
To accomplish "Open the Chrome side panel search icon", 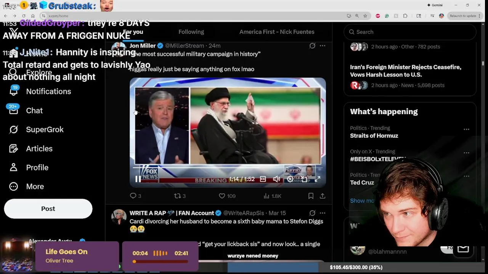I will coord(419,16).
